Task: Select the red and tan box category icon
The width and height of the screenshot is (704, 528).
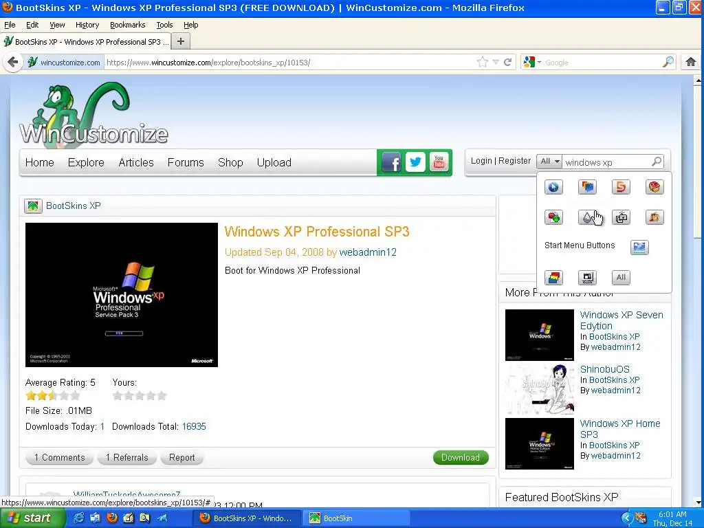Action: pos(654,187)
